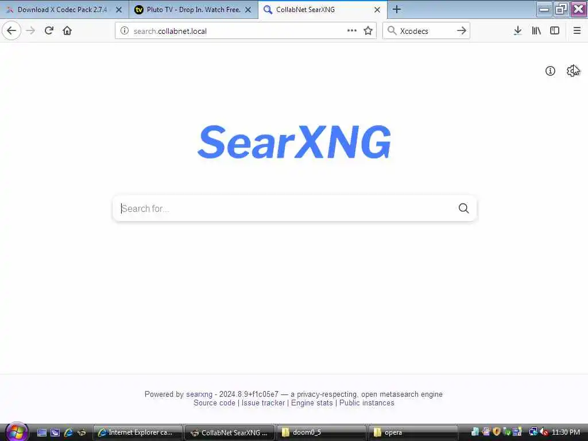The image size is (588, 441).
Task: Open the Issue tracker link
Action: click(x=263, y=403)
